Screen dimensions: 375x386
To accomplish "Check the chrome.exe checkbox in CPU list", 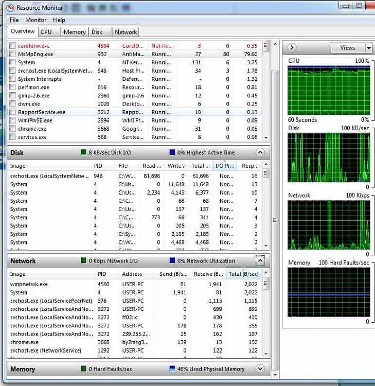I will tap(12, 129).
